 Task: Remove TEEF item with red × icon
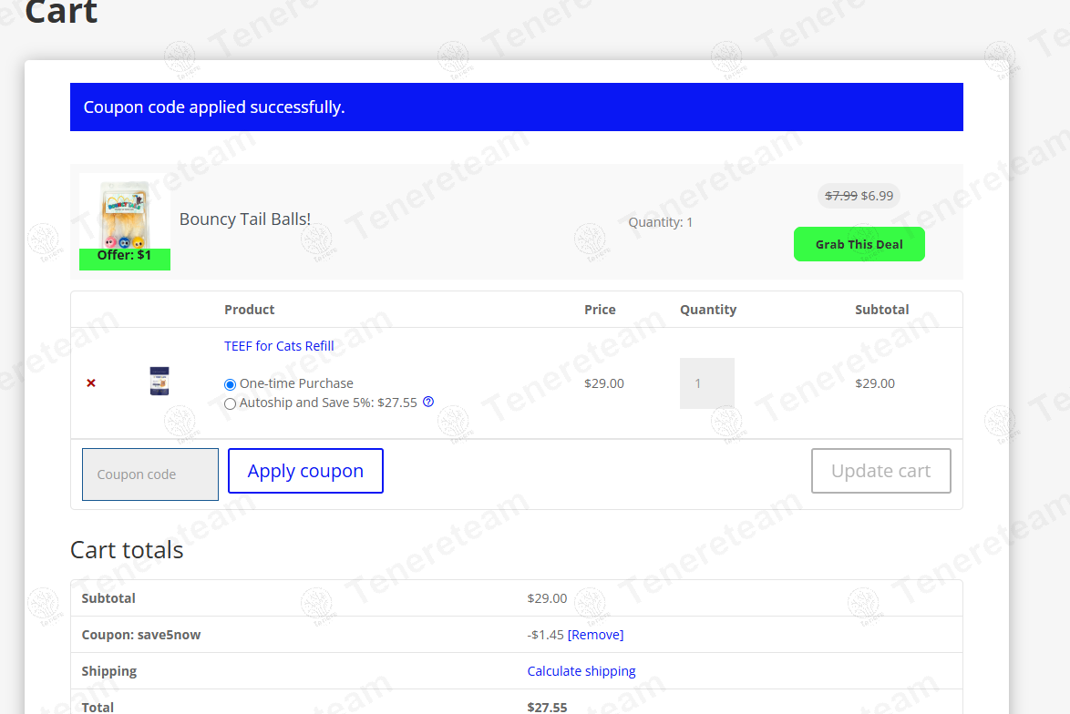click(91, 383)
